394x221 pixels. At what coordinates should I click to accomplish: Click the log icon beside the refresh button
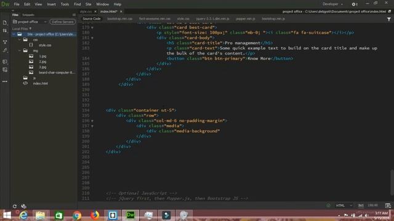click(23, 206)
